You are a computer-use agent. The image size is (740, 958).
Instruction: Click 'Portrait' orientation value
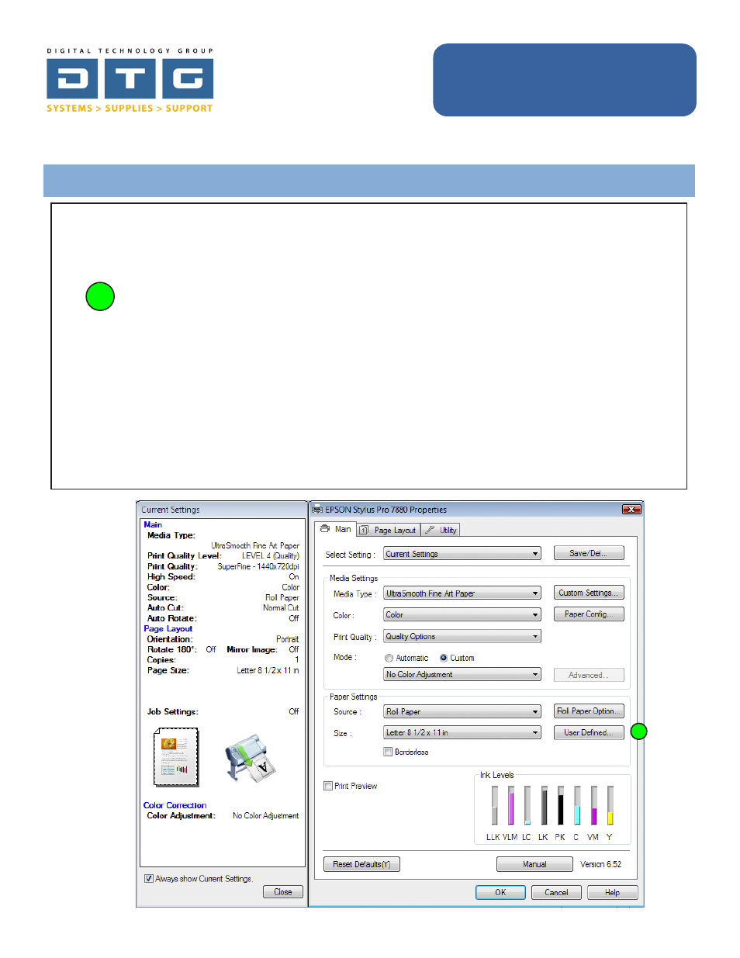(x=288, y=639)
